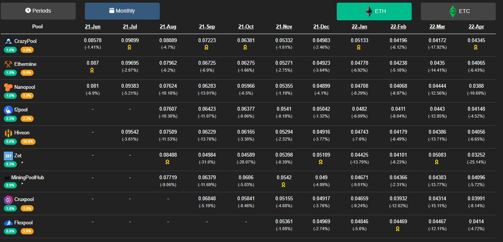Click the 21-Nov column header
The height and width of the screenshot is (242, 503).
coord(284,27)
